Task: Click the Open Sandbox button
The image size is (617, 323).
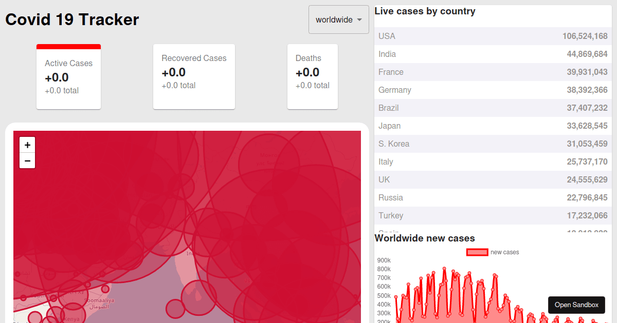Action: [x=576, y=305]
